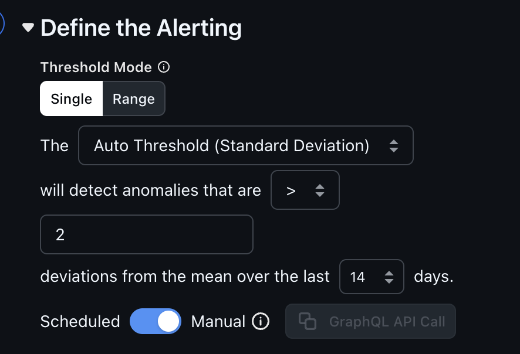Image resolution: width=520 pixels, height=354 pixels.
Task: Click up-down arrows on the greater-than selector
Action: pyautogui.click(x=320, y=190)
